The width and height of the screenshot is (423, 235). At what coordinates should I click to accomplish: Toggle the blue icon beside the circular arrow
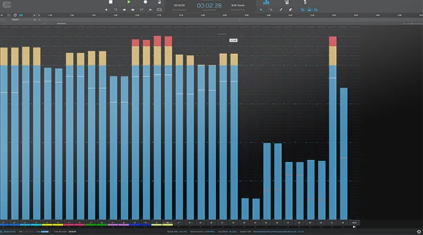click(x=21, y=15)
